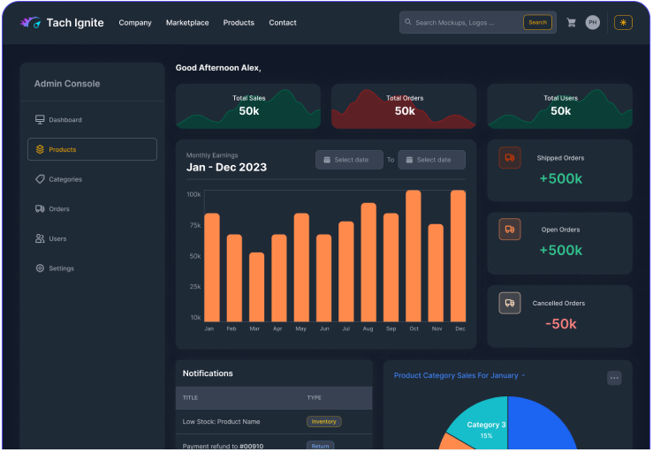Screen dimensions: 653x452
Task: Open the PH user avatar
Action: click(593, 22)
